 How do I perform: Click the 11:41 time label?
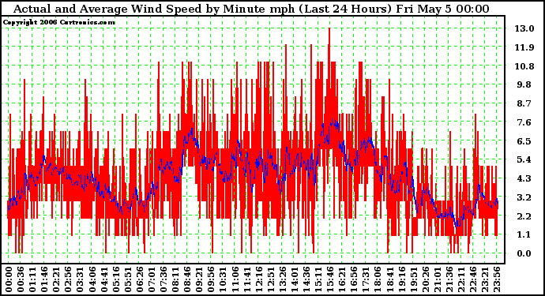(246, 279)
